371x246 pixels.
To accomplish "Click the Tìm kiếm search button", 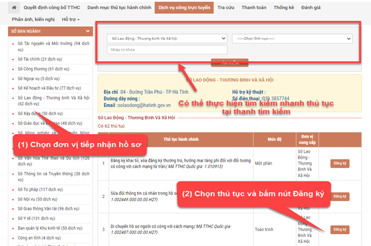I will point(229,63).
